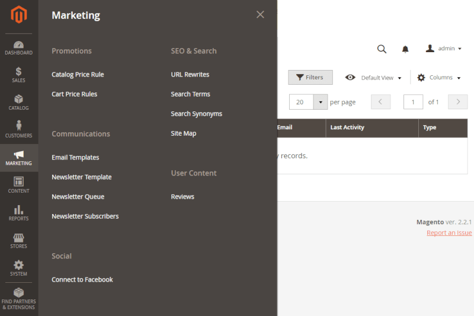
Task: Open the Catalog sidebar menu
Action: [x=19, y=102]
